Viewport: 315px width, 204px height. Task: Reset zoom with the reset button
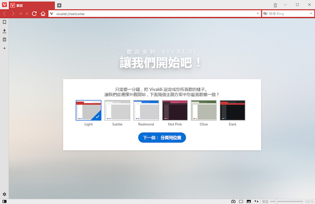pos(265,201)
